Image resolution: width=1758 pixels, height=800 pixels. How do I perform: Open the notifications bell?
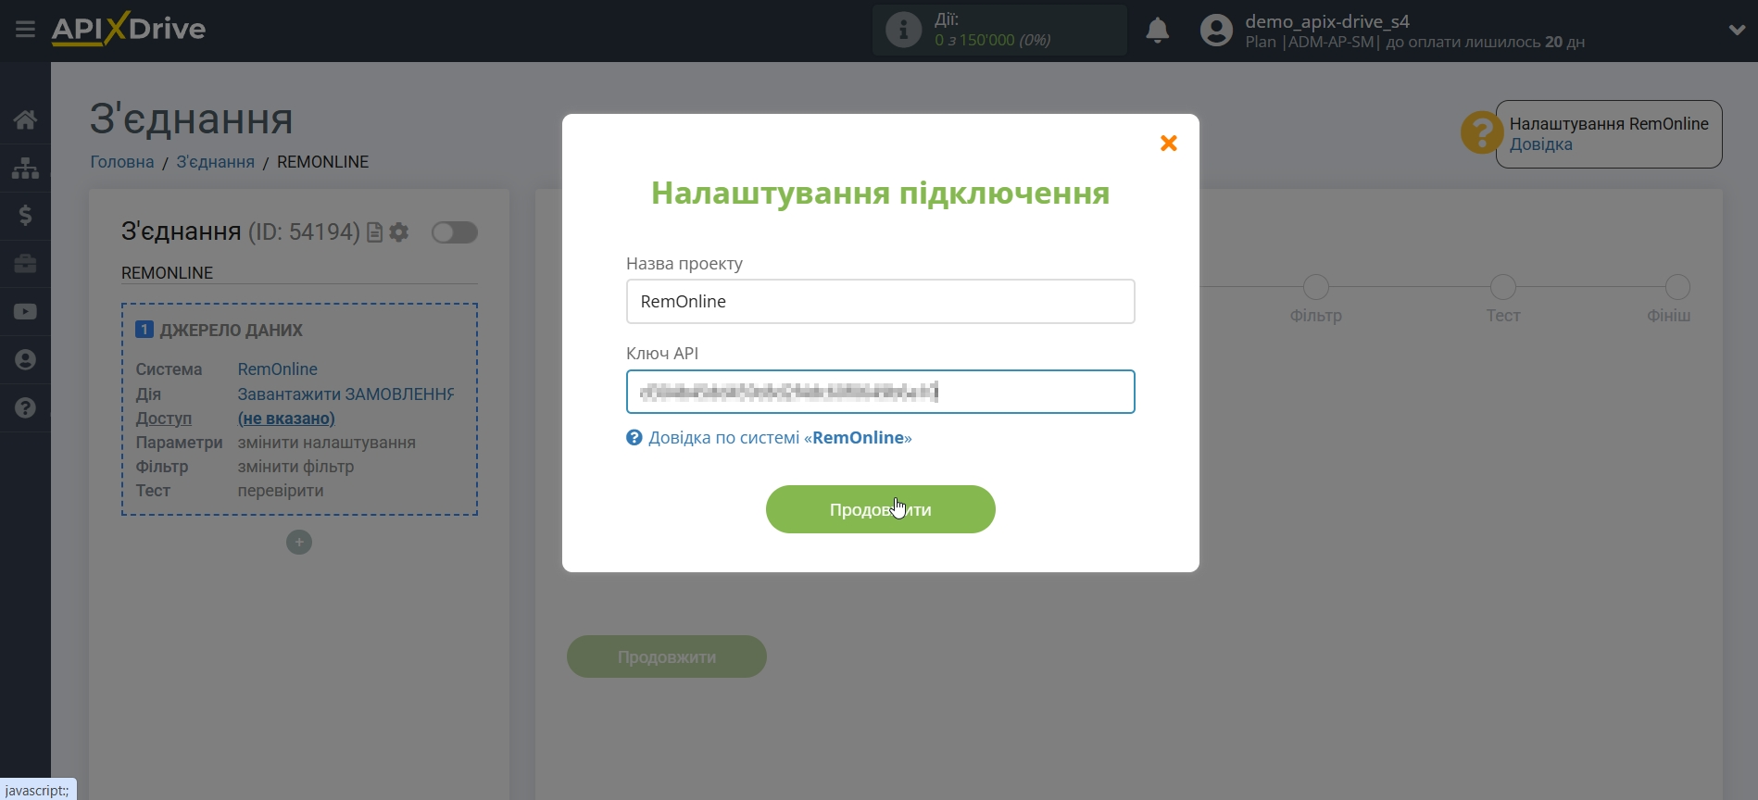(1157, 31)
